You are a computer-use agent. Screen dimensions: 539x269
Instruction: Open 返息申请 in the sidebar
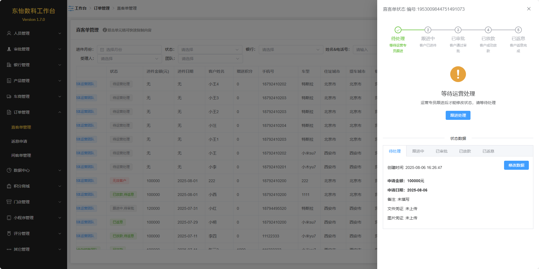point(19,141)
